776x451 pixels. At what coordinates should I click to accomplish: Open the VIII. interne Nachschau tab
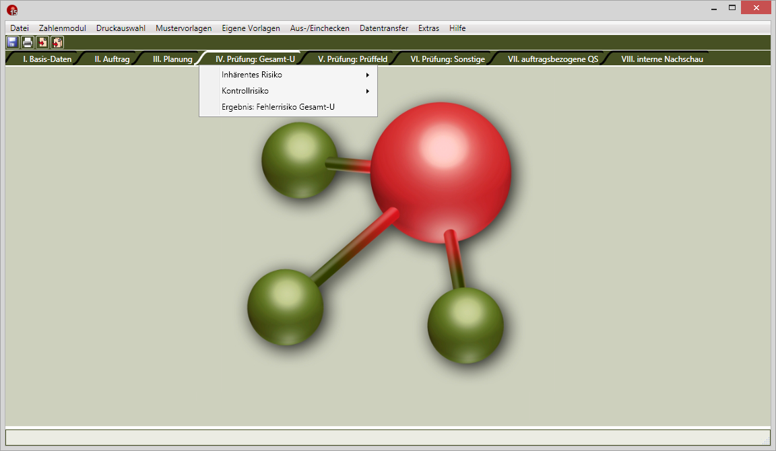[661, 59]
